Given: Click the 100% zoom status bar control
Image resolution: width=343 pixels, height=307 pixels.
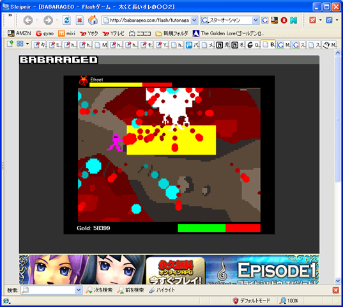Looking at the screenshot, I should click(x=289, y=301).
